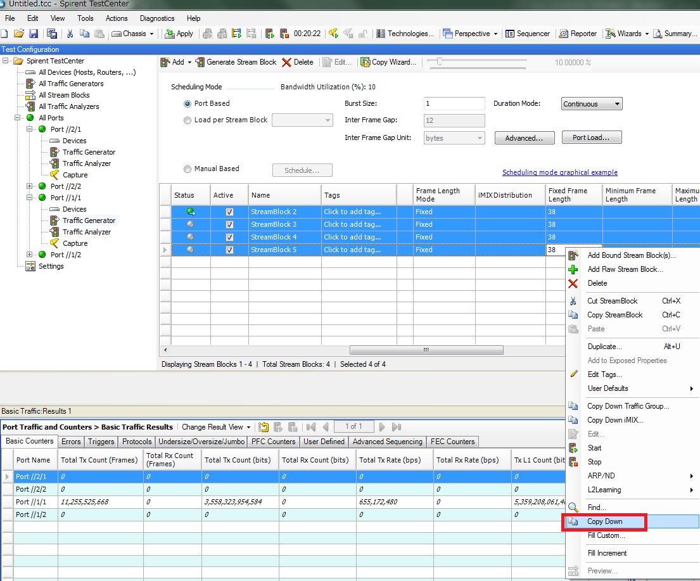The height and width of the screenshot is (581, 700).
Task: Open Change Result View dropdown
Action: (216, 427)
